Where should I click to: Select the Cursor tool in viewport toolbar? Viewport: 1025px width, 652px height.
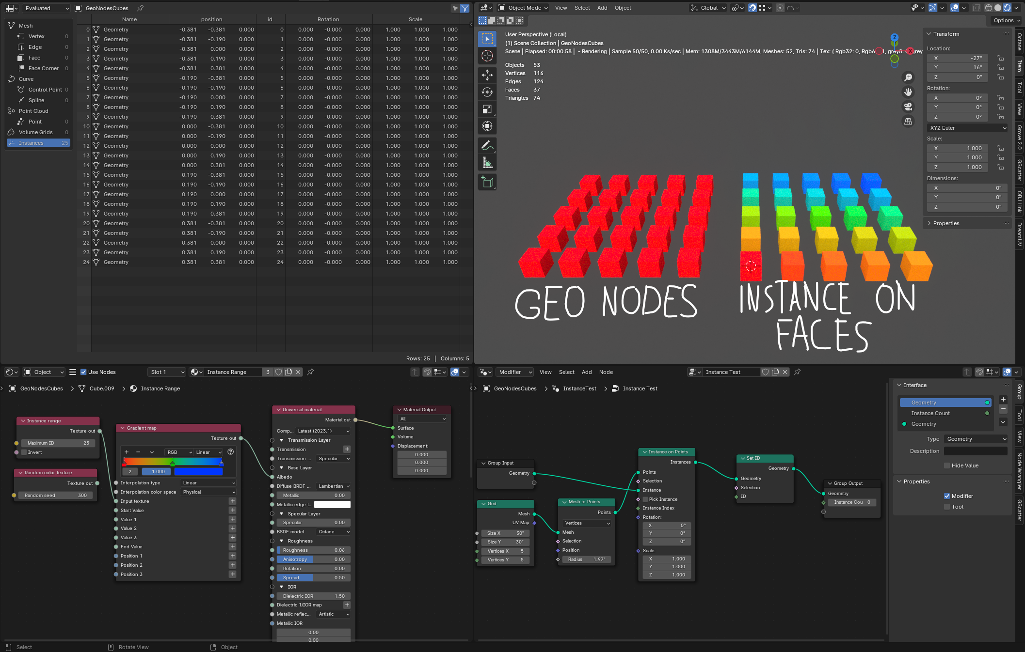pos(487,56)
